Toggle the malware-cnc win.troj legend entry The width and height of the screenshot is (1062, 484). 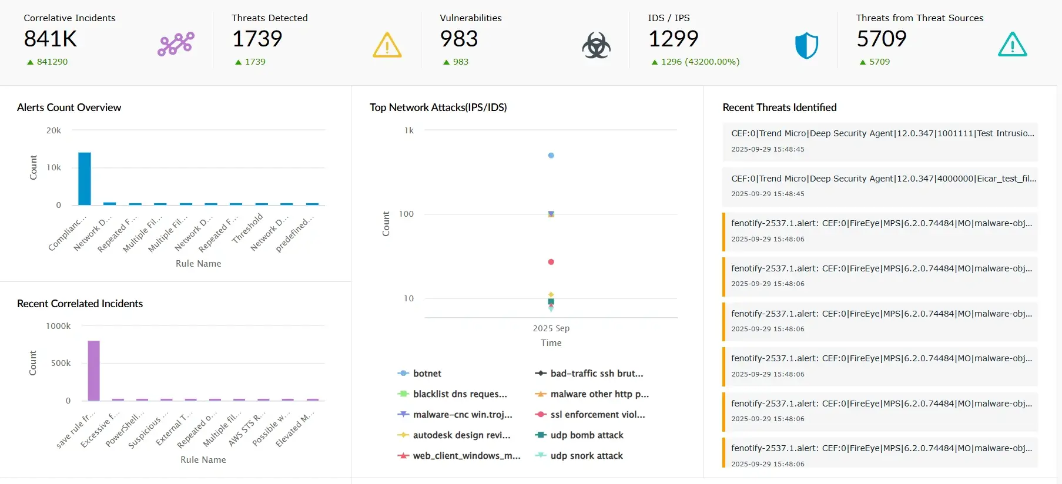455,415
